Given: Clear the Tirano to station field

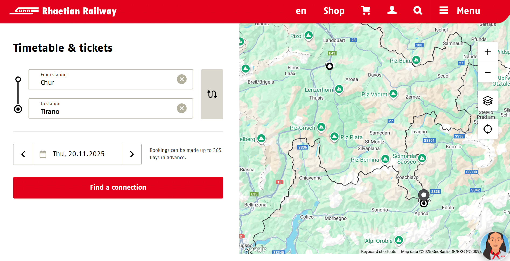Looking at the screenshot, I should 182,108.
